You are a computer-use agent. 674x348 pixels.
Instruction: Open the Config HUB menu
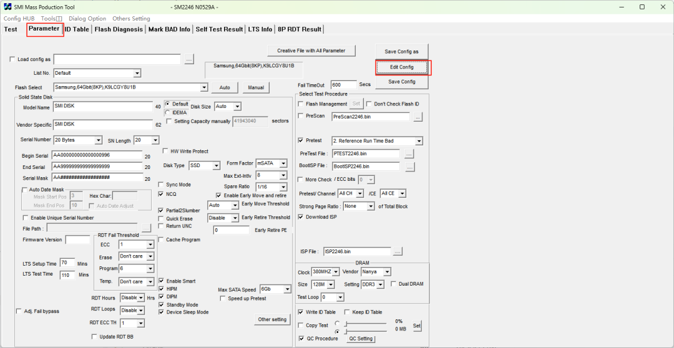19,19
